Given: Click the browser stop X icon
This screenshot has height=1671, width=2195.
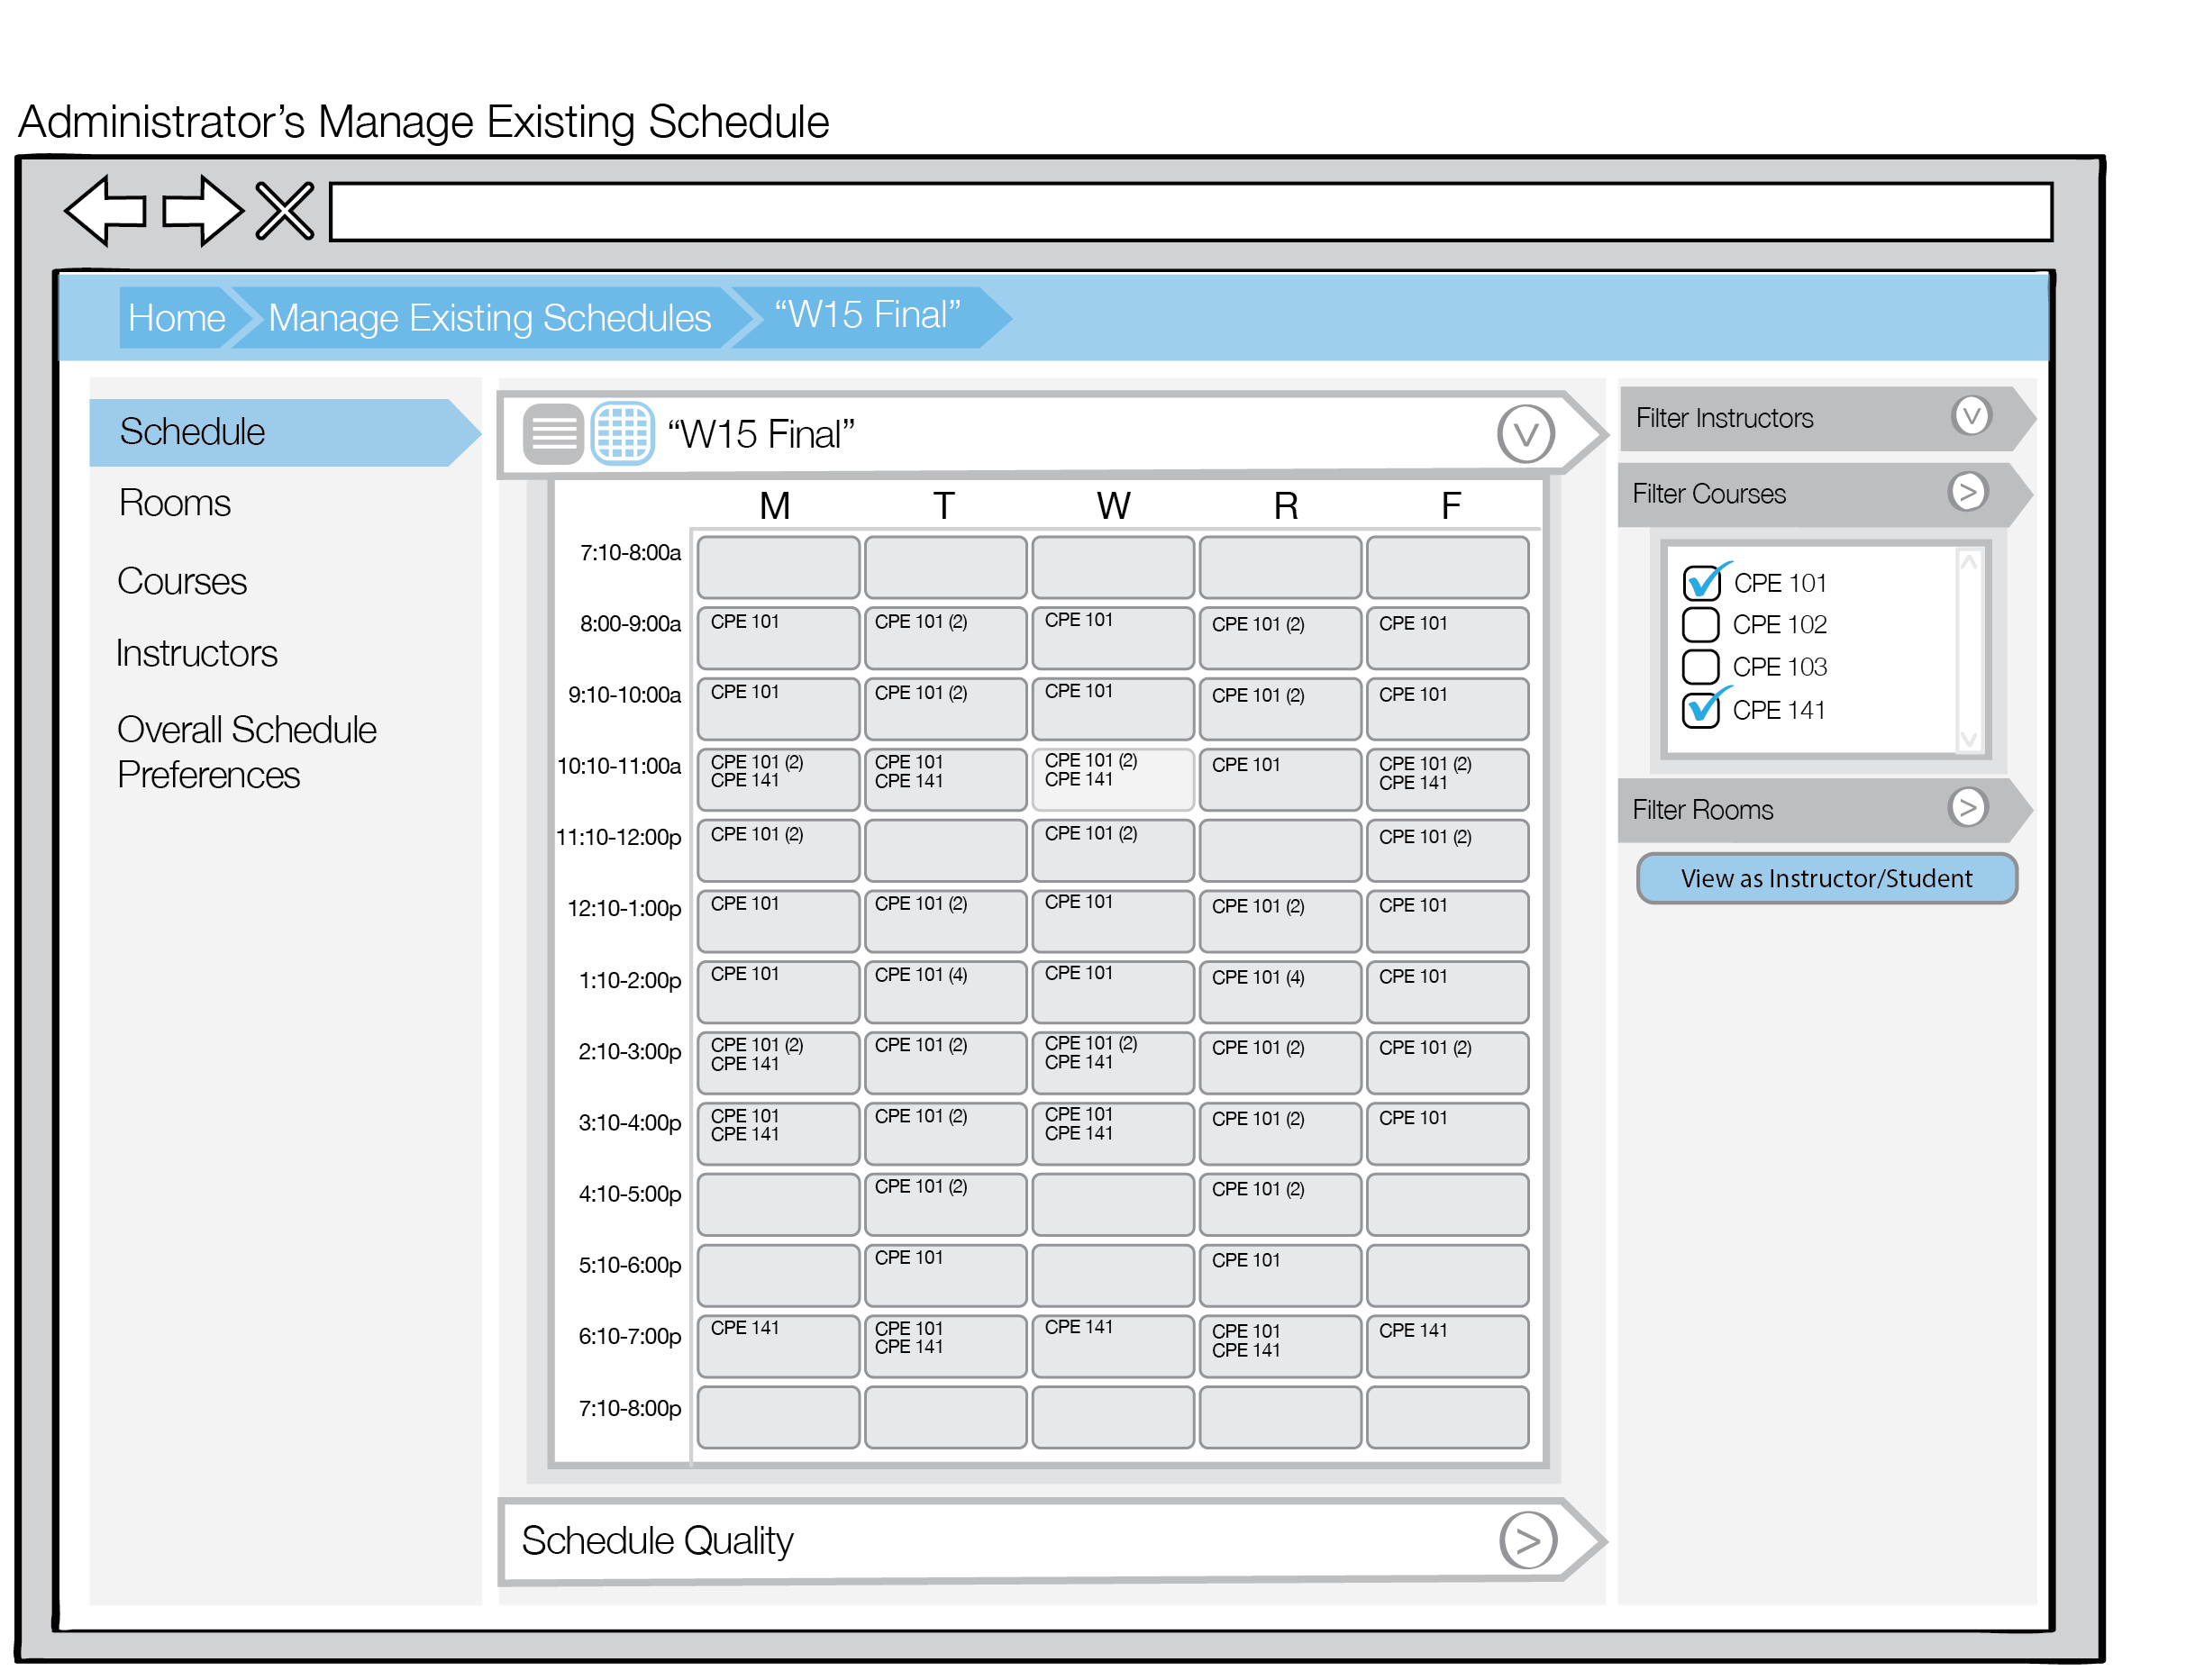Looking at the screenshot, I should point(285,210).
